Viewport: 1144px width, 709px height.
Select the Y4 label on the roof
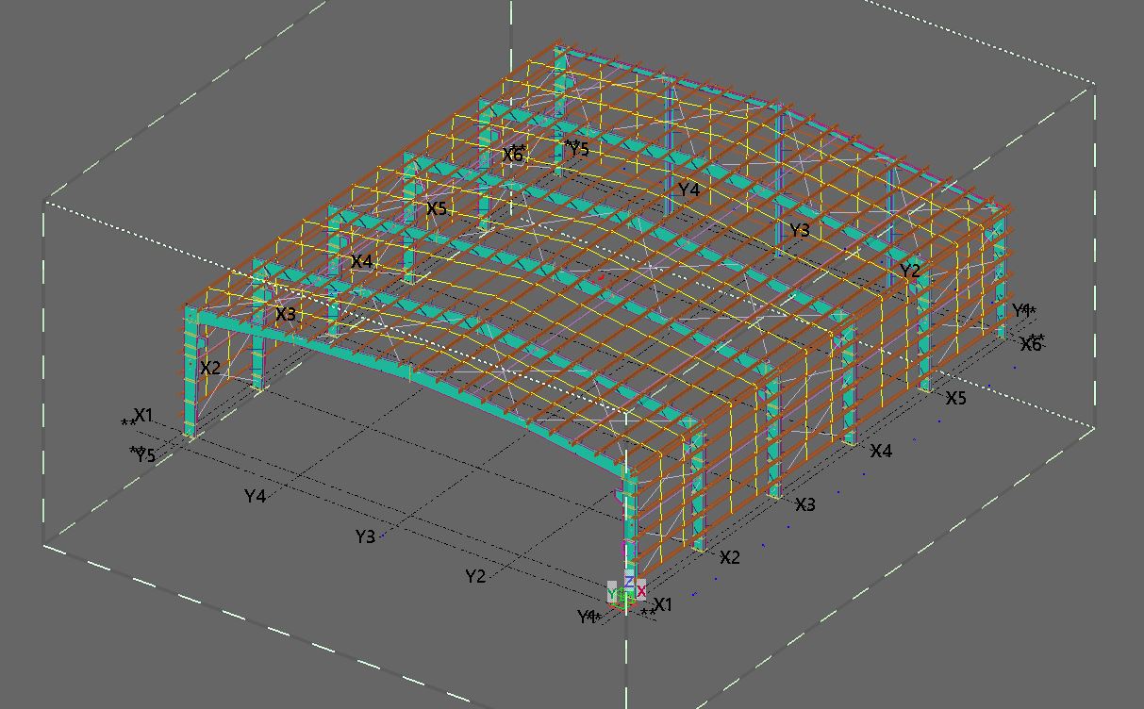click(689, 190)
